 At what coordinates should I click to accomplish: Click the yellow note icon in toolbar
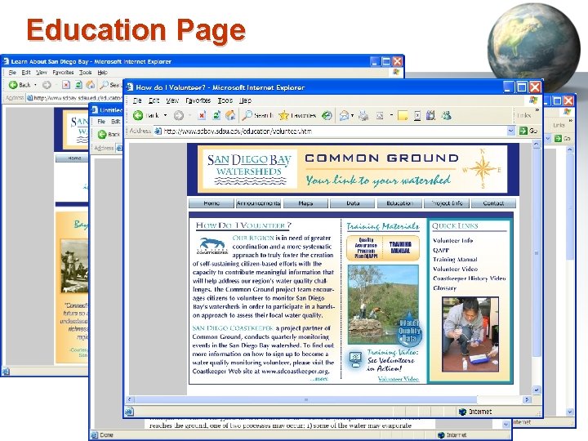pyautogui.click(x=403, y=115)
